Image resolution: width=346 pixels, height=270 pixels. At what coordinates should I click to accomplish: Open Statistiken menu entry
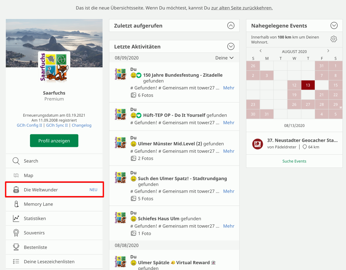[54, 218]
